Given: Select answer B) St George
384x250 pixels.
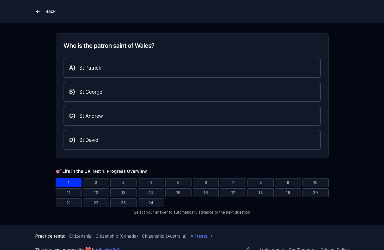Looking at the screenshot, I should (x=192, y=92).
